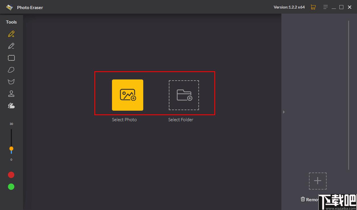This screenshot has height=210, width=357.
Task: Collapse the right panel arrow
Action: point(284,112)
